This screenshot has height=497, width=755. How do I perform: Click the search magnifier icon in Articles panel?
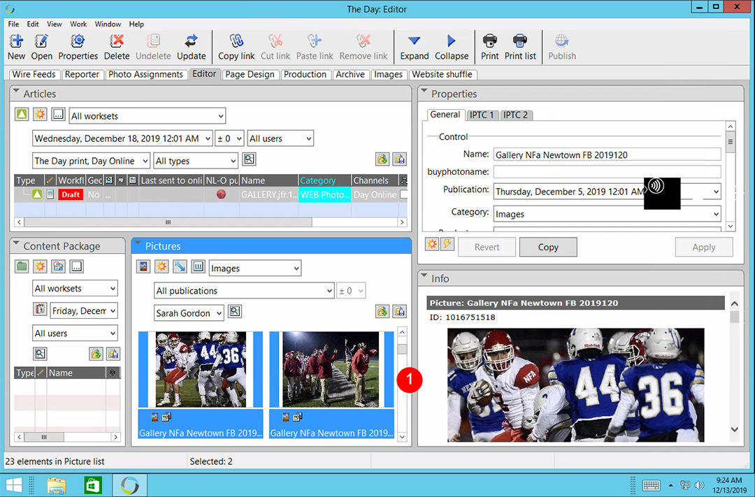click(249, 159)
